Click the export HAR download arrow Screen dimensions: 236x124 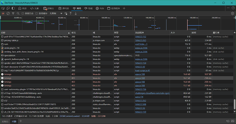76,14
